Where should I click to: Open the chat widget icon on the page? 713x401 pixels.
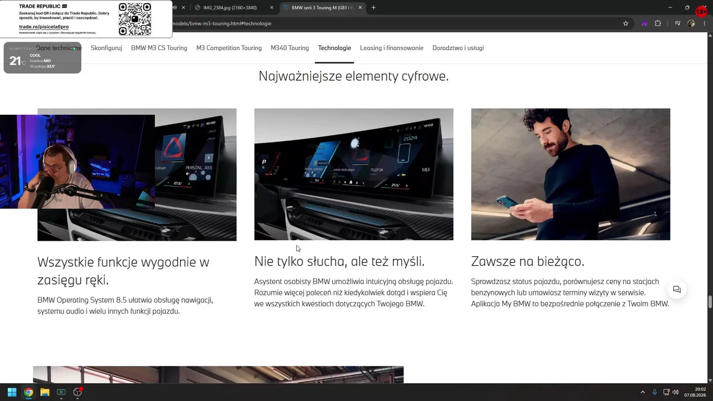[677, 290]
